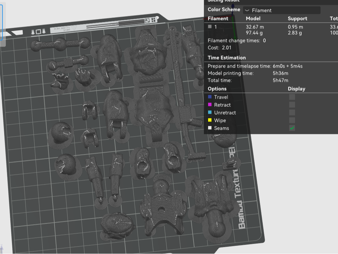
Task: Click the Time Estimation section title
Action: (227, 58)
